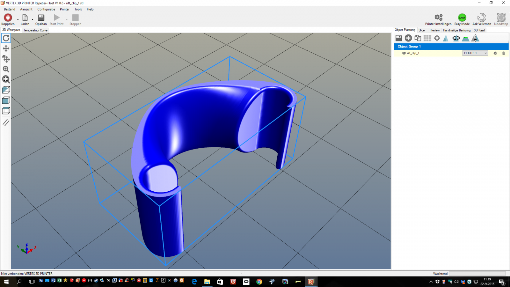Open the Ask Velleman help icon
Image resolution: width=510 pixels, height=287 pixels.
tap(482, 18)
